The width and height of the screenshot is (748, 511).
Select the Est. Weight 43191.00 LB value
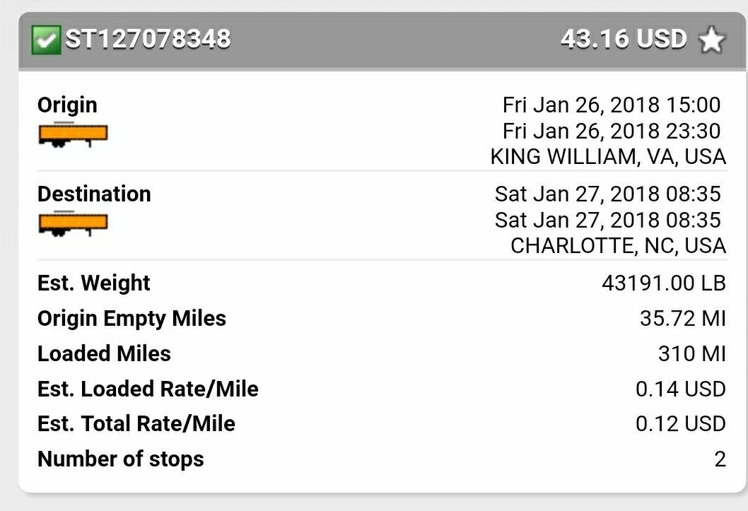click(x=664, y=283)
